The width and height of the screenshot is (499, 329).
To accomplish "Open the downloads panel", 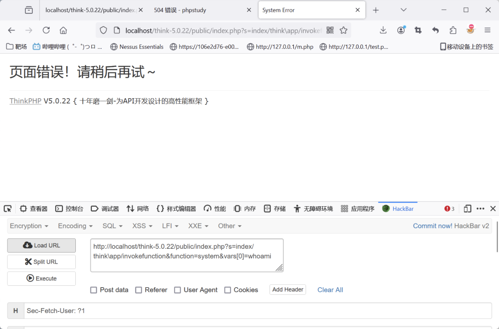I will [x=383, y=30].
